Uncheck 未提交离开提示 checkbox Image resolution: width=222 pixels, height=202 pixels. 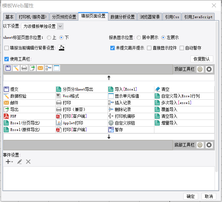coord(112,48)
